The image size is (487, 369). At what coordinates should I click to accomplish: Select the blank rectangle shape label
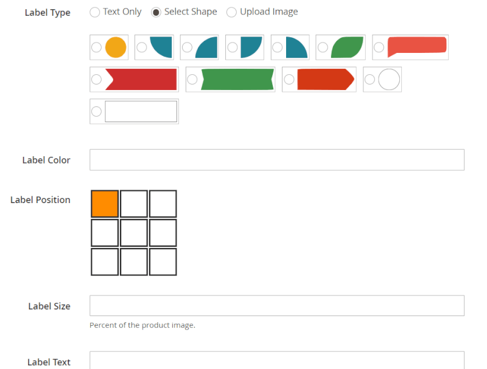click(96, 111)
